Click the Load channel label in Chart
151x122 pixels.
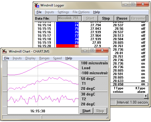coord(86,68)
